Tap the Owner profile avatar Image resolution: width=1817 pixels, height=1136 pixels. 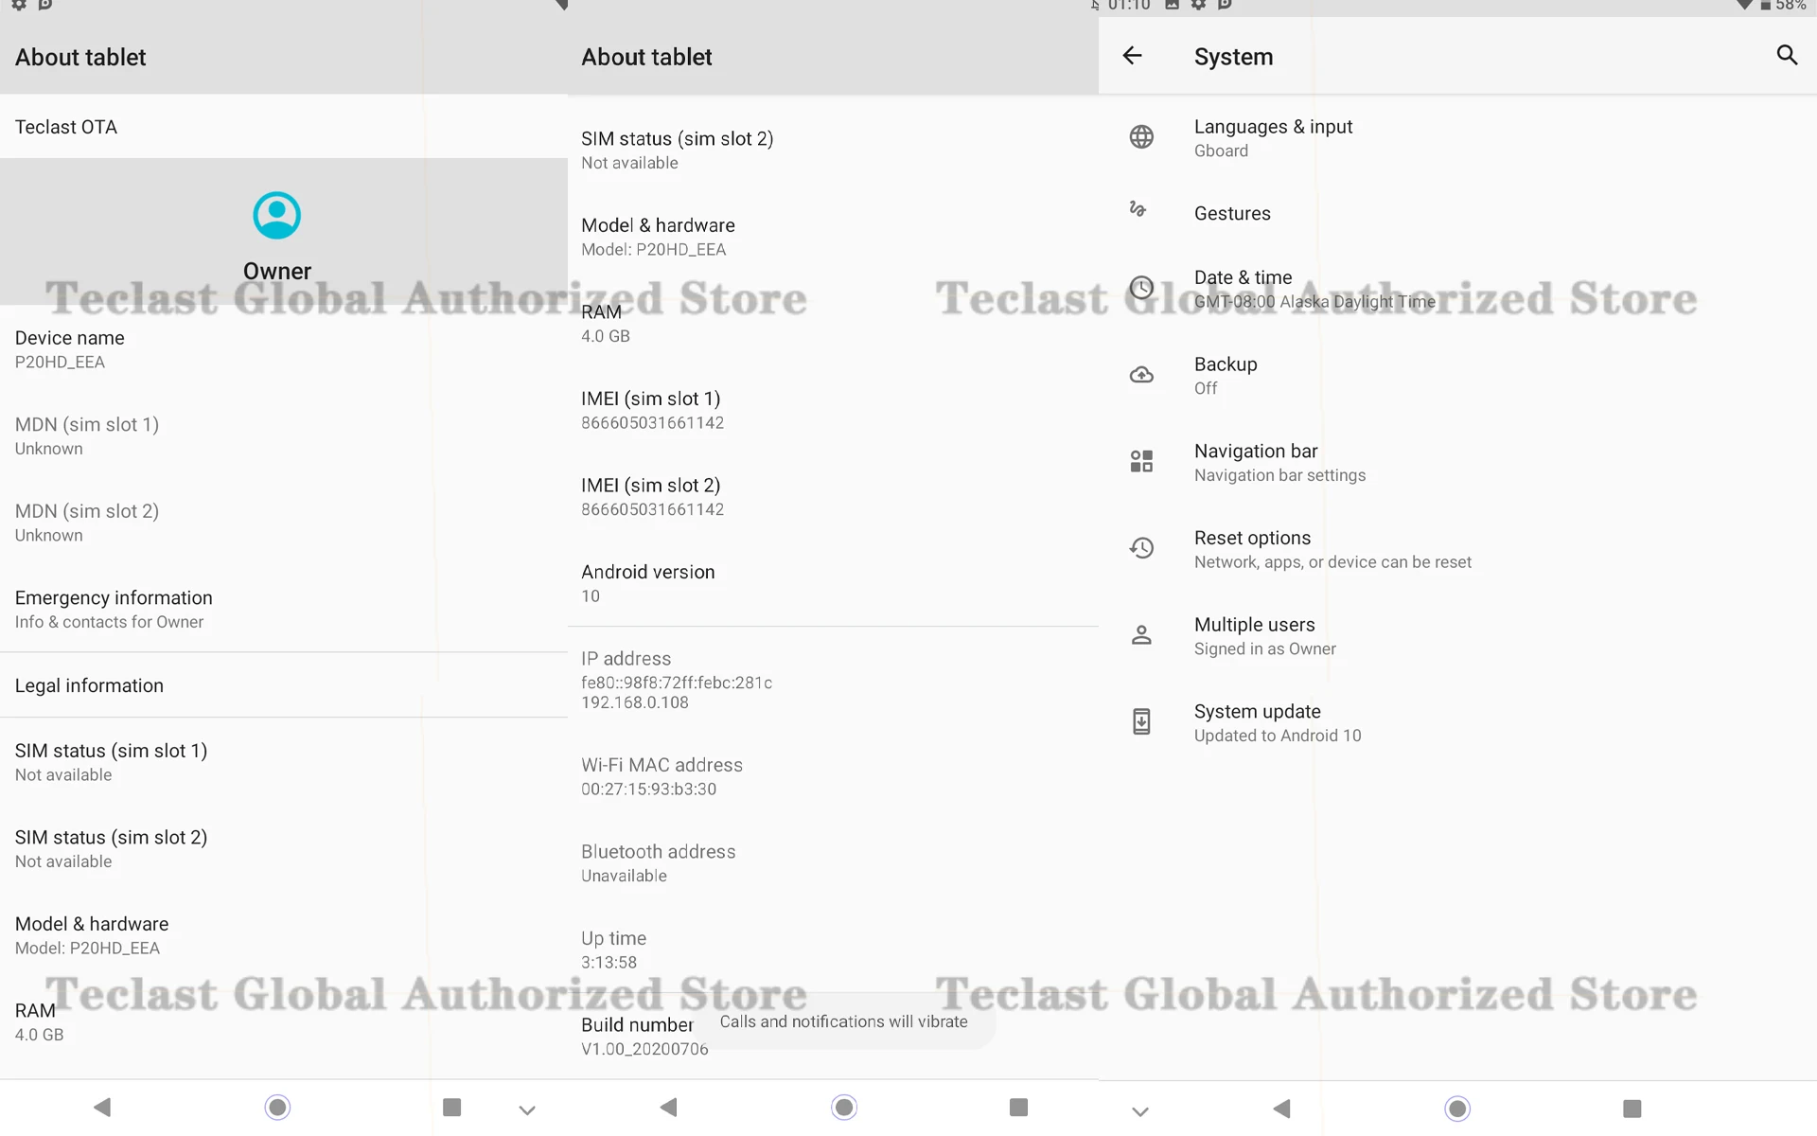[x=276, y=216]
